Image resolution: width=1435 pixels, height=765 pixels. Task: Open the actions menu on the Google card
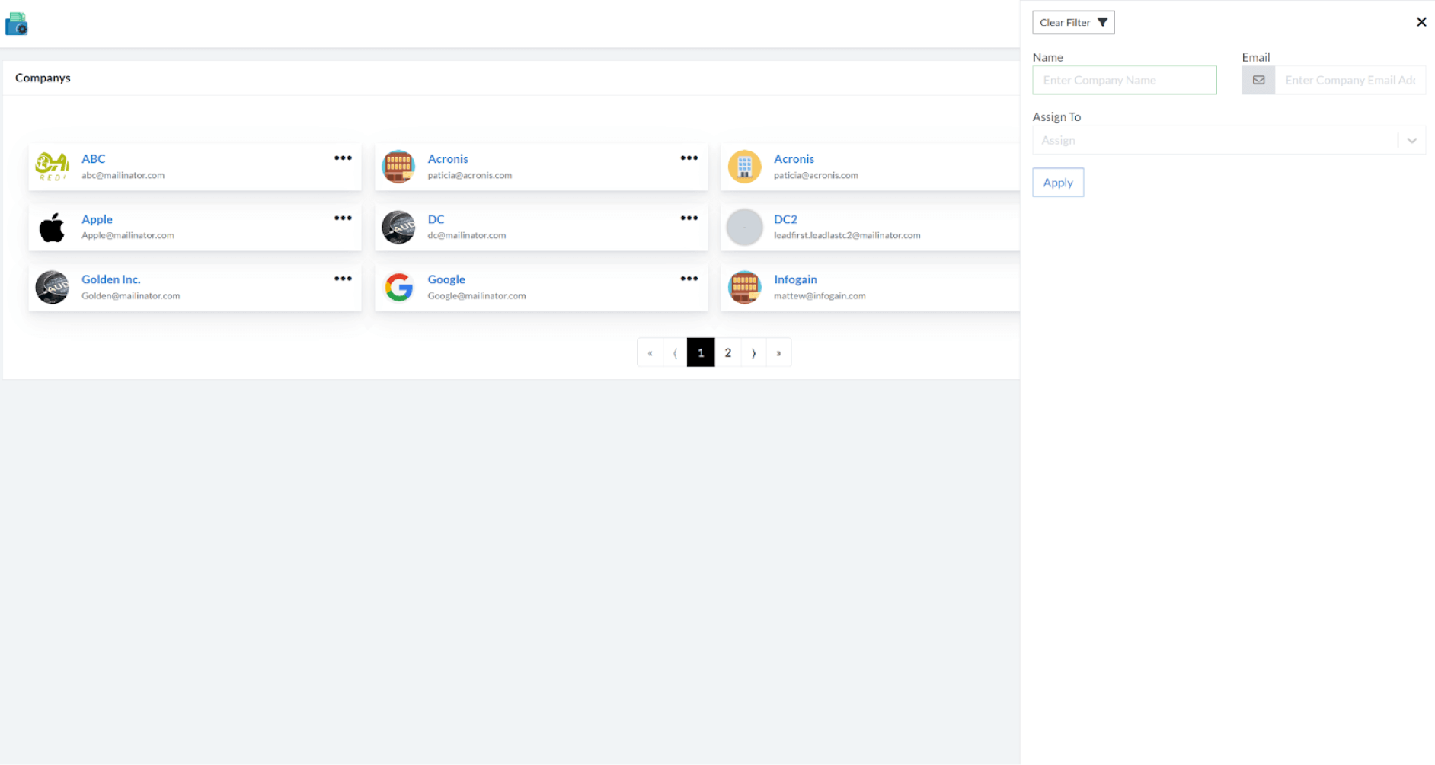(689, 278)
